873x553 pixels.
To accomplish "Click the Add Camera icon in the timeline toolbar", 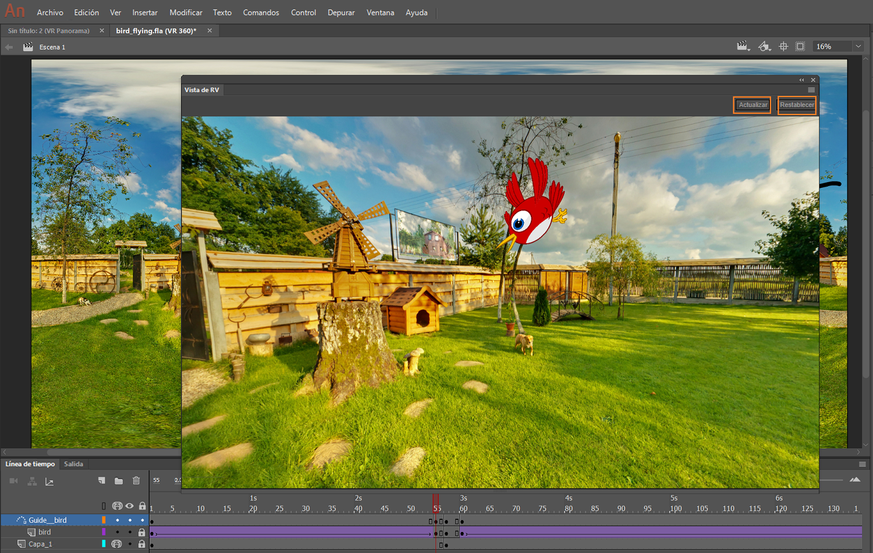I will pos(13,481).
